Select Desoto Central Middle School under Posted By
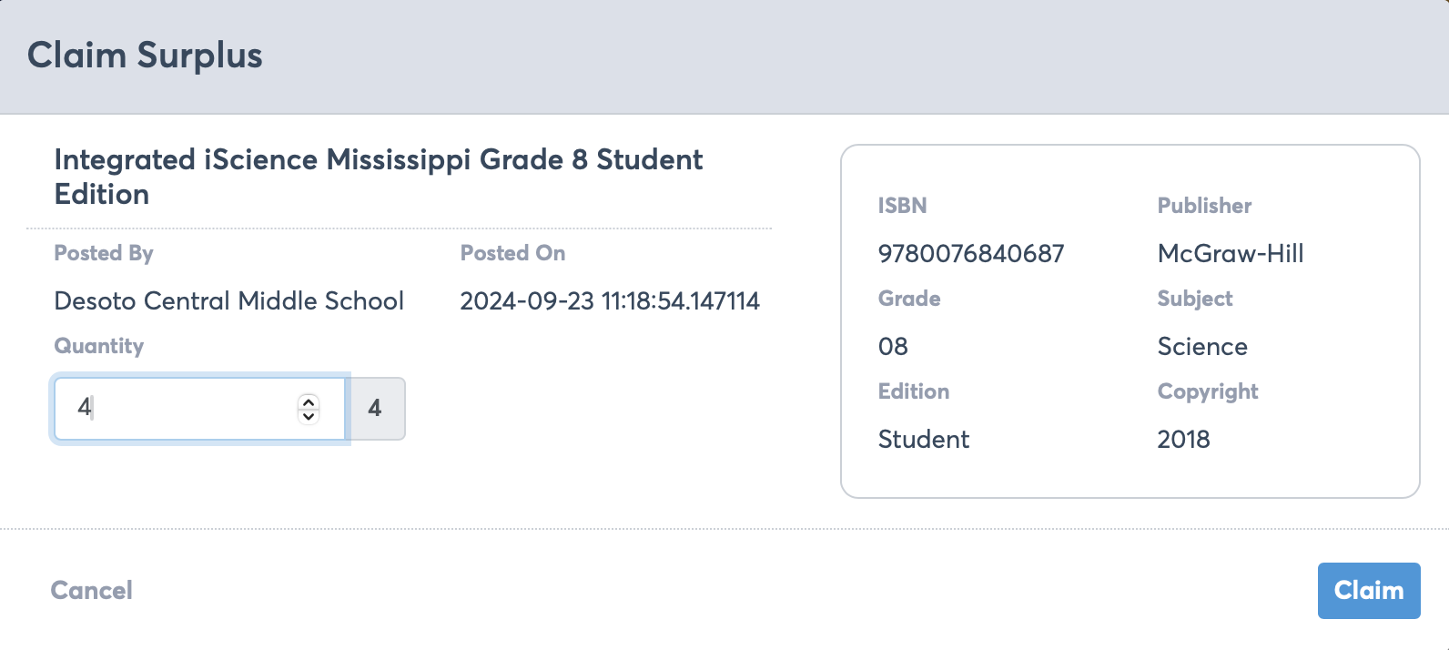 [x=228, y=300]
